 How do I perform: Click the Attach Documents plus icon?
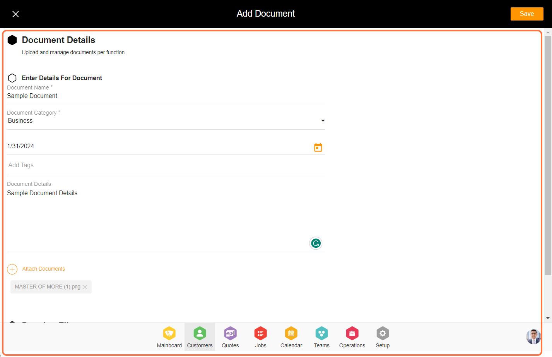[12, 269]
